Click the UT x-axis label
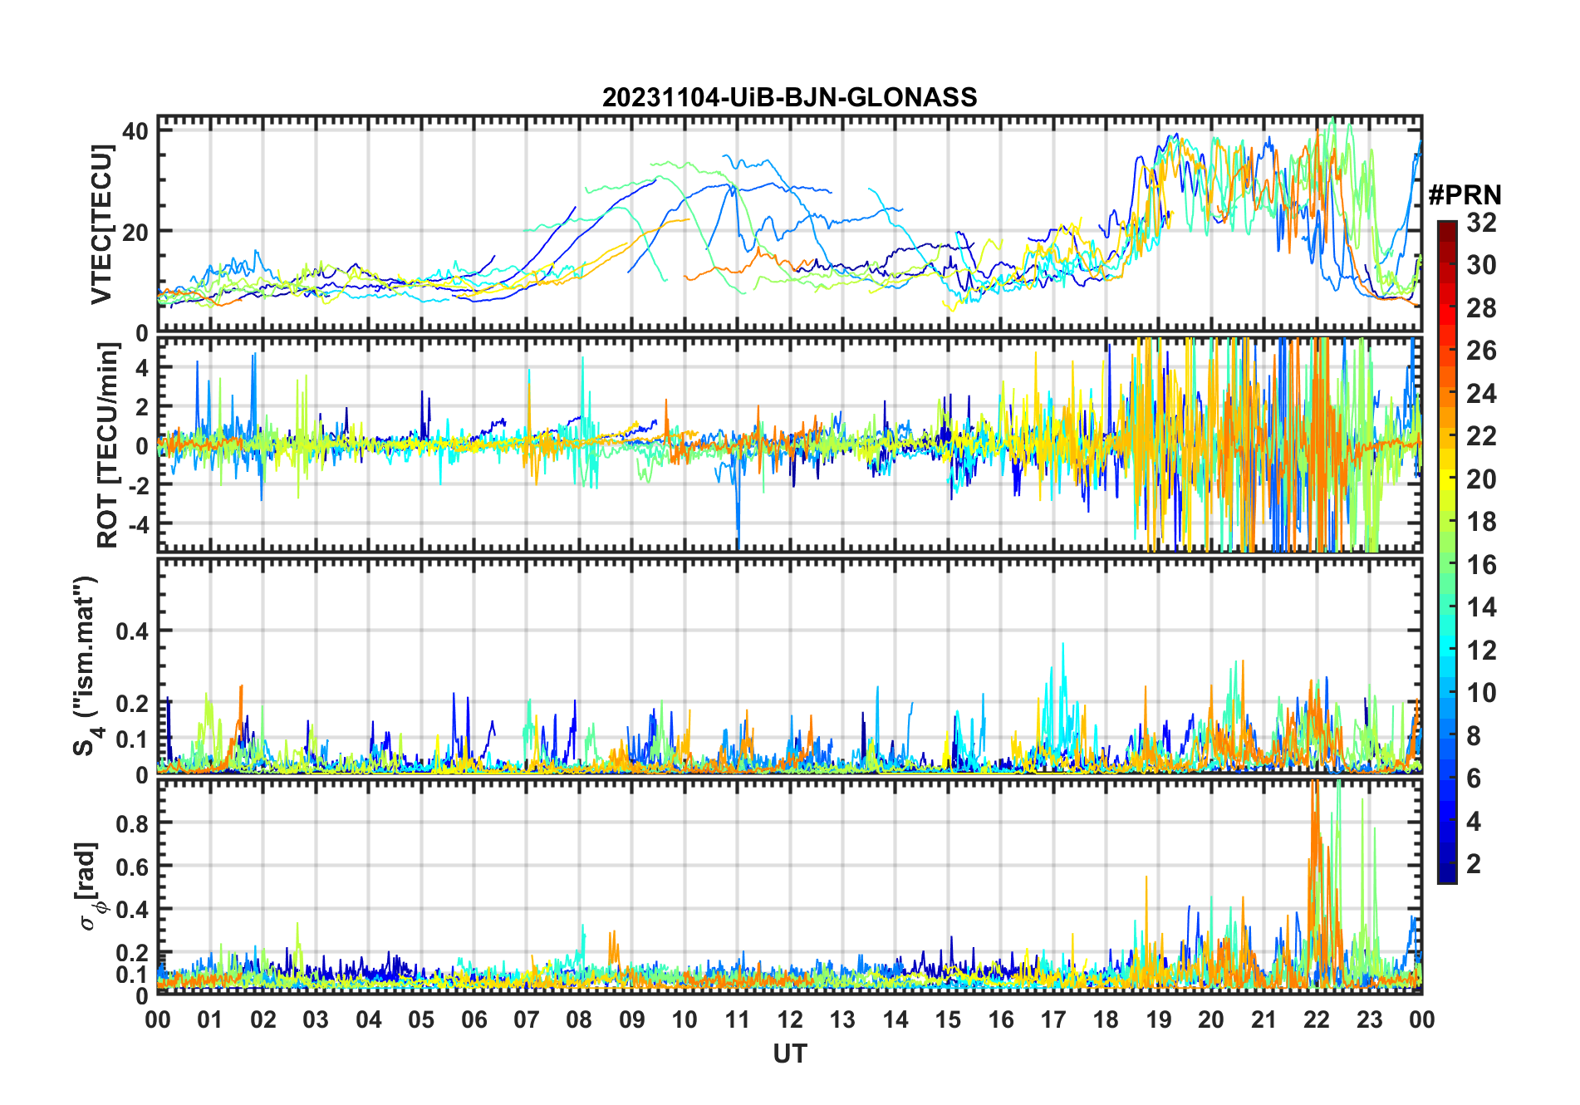Image resolution: width=1580 pixels, height=1105 pixels. point(789,1053)
